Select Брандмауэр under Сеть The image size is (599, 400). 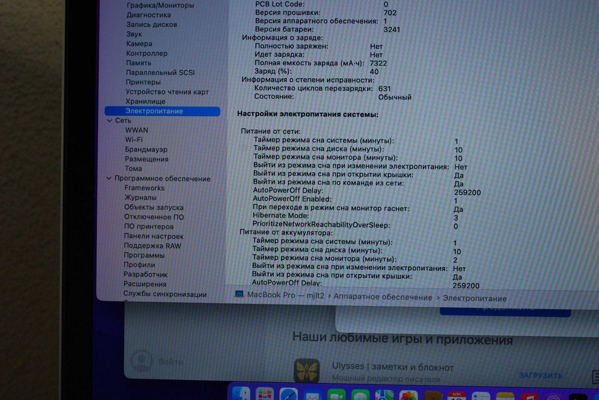(146, 149)
